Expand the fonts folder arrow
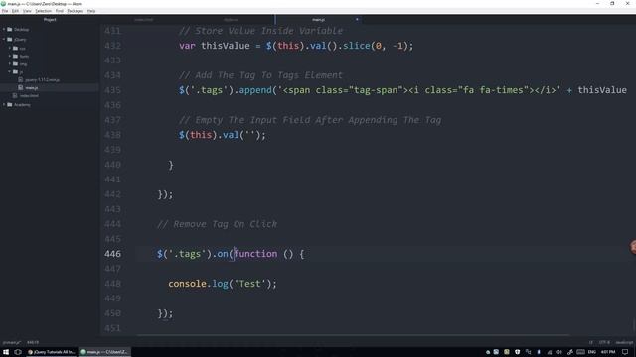 10,56
